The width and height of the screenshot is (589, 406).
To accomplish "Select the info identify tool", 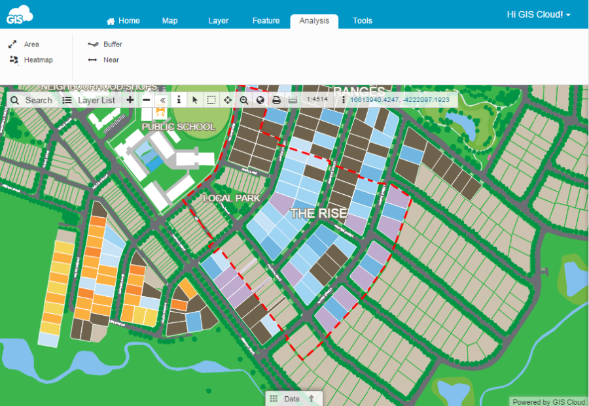I will [179, 100].
